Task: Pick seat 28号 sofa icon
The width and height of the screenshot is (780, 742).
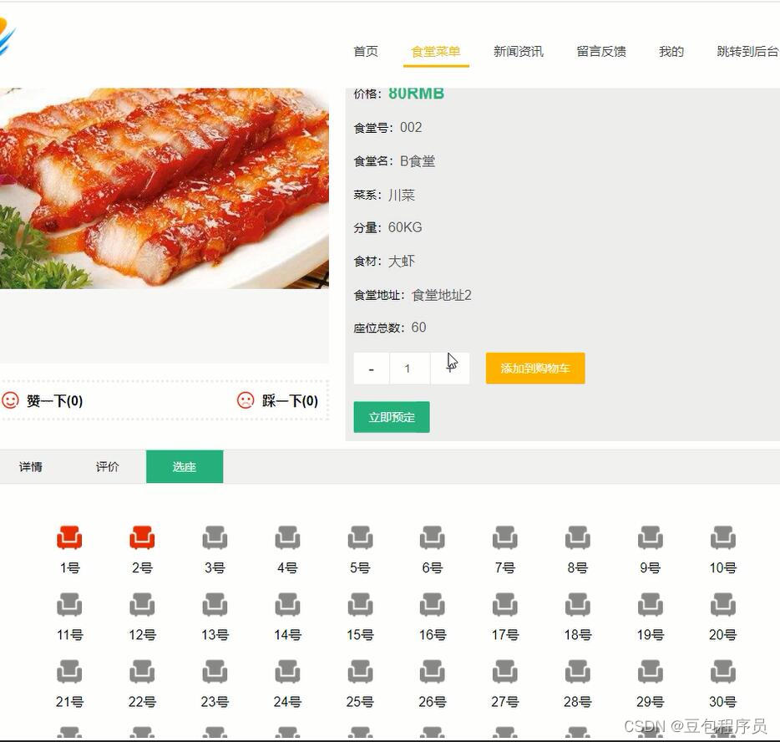Action: pyautogui.click(x=578, y=671)
